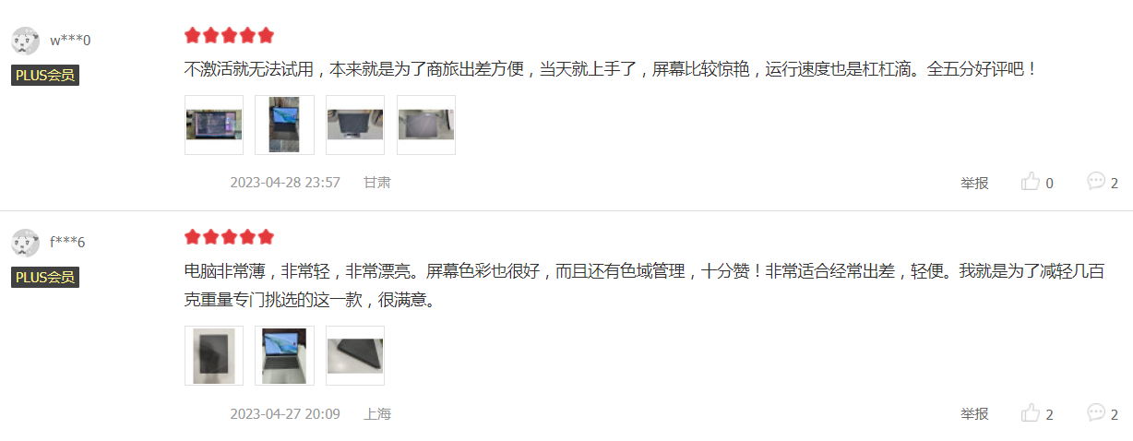The image size is (1133, 441).
Task: Click five-star rating on second review
Action: coord(229,237)
